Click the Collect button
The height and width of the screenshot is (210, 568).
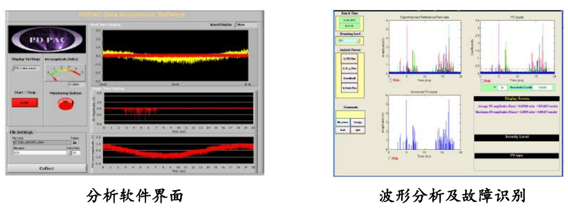[47, 169]
